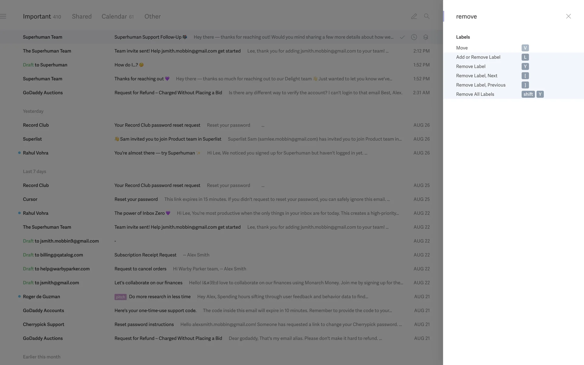Select the Other inbox tab

pos(152,16)
